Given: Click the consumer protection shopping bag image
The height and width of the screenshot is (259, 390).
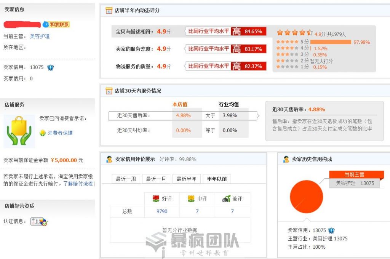Looking at the screenshot, I should coord(19,131).
